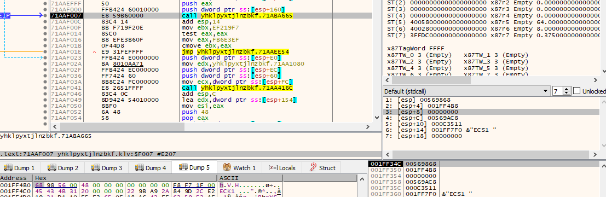Select the mov edx,yhklpyxtjlnzbkf.71AA1080 instruction

243,63
